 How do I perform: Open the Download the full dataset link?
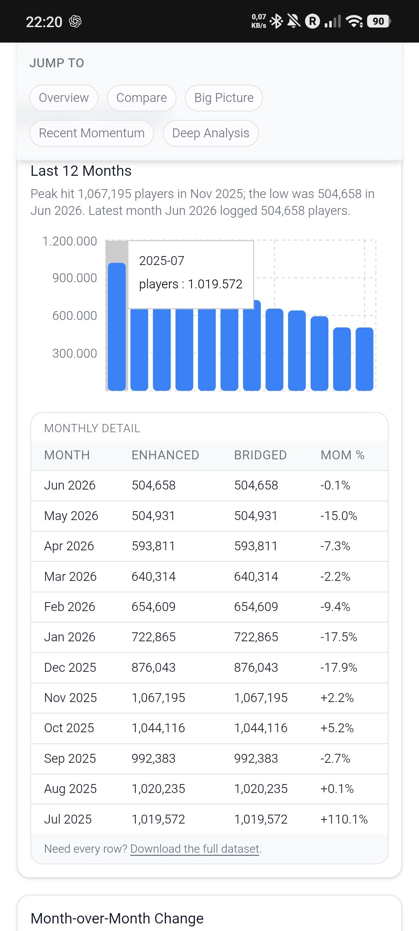tap(195, 849)
